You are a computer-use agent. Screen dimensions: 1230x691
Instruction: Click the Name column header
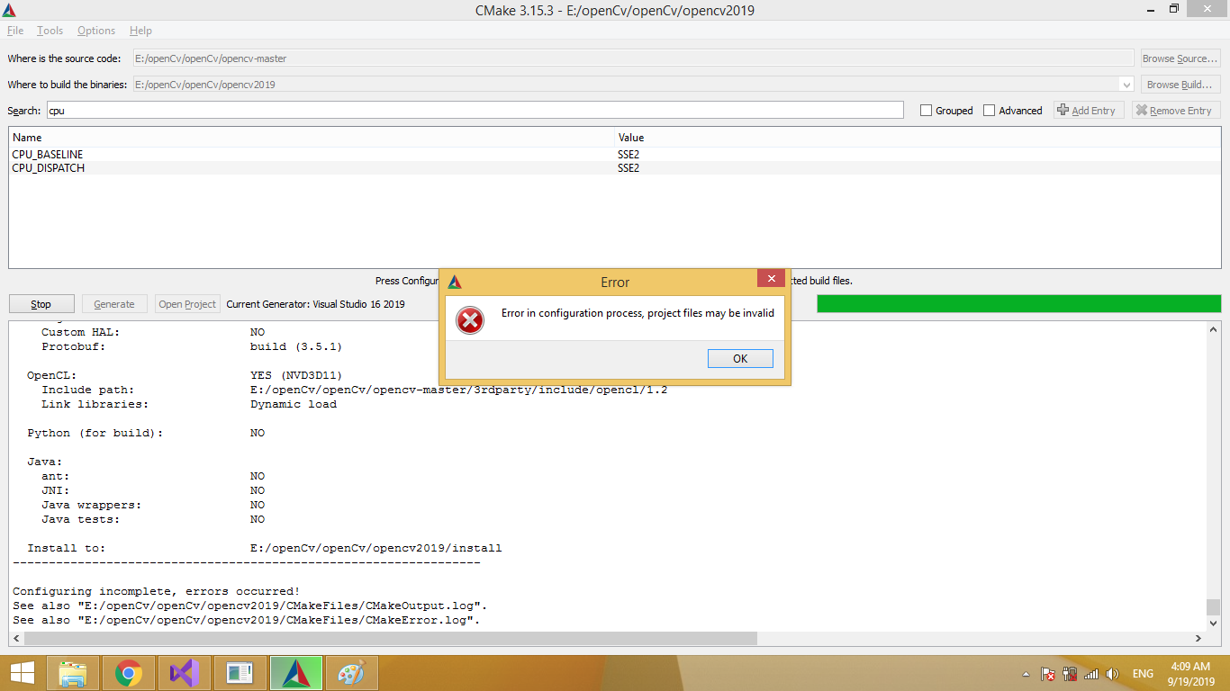pos(312,138)
